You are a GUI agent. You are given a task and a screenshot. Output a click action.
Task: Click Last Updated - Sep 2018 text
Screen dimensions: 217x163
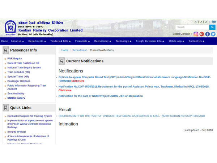[198, 130]
